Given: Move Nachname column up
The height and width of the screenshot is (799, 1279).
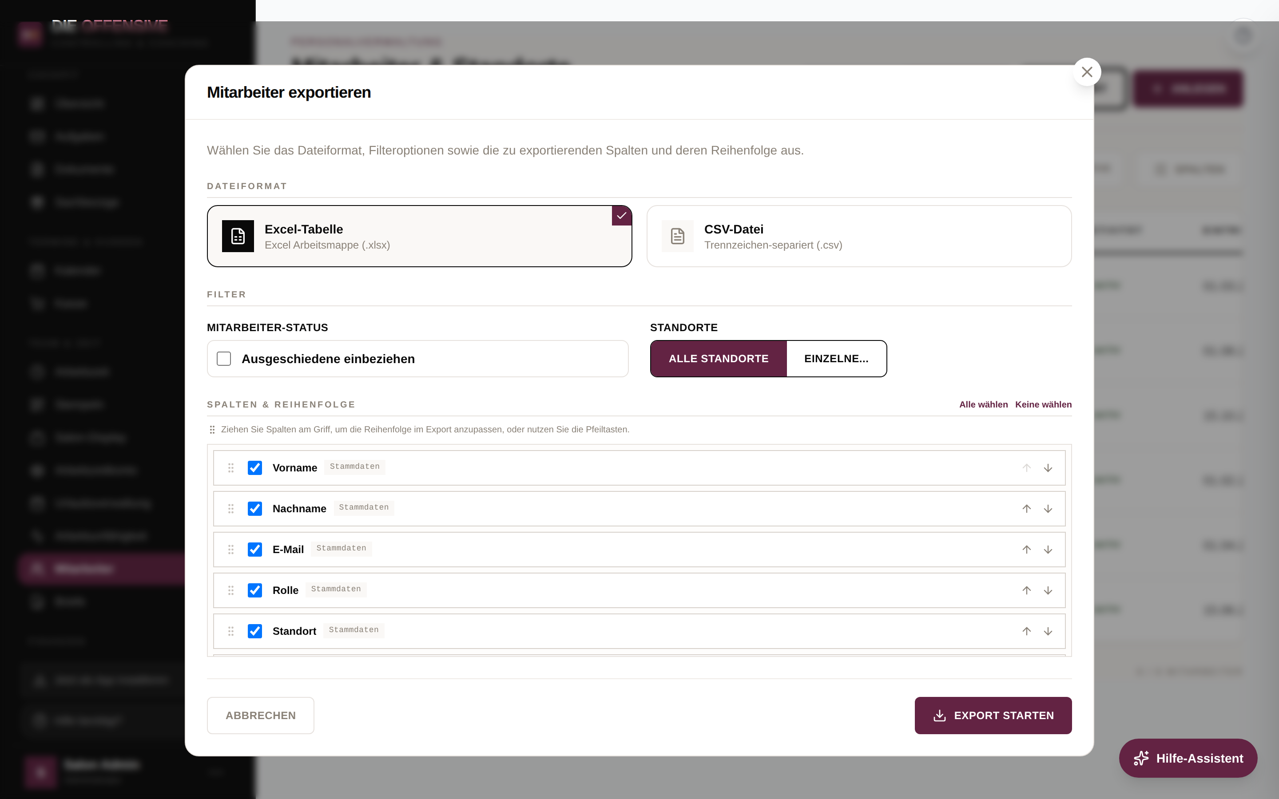Looking at the screenshot, I should point(1026,508).
